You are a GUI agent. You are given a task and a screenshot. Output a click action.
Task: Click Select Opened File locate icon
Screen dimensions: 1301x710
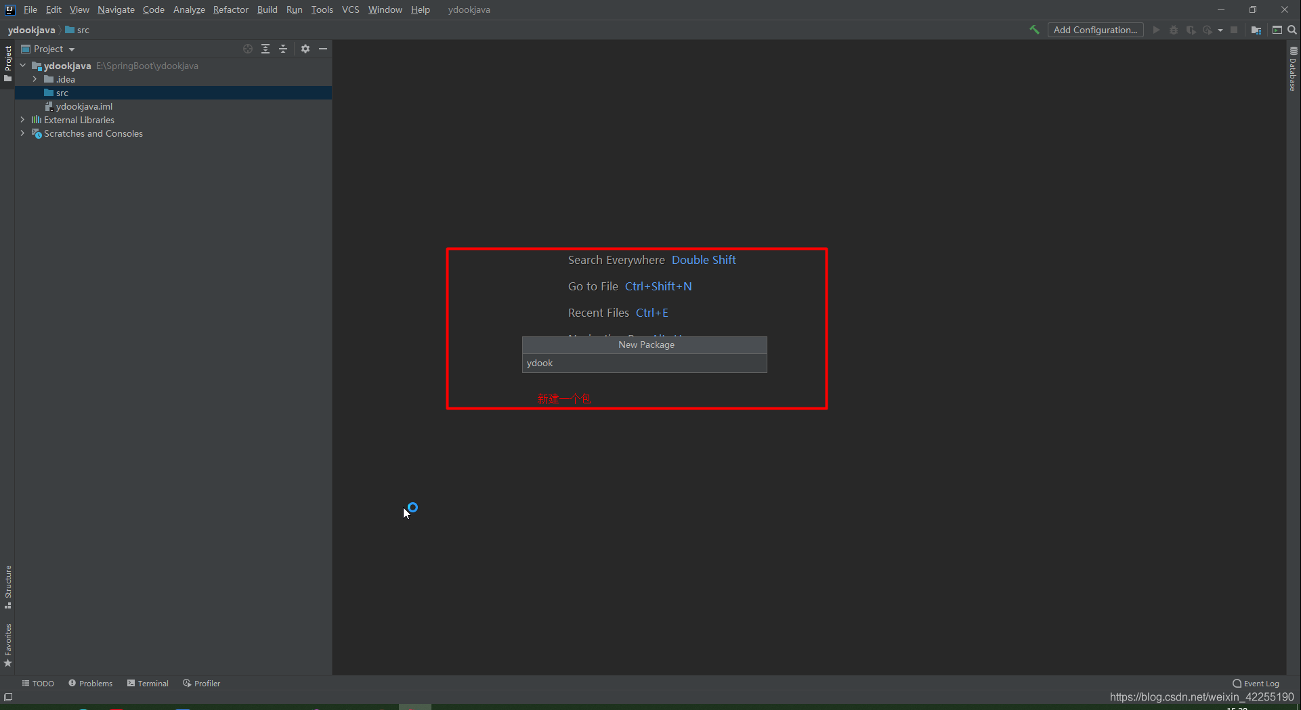(x=248, y=49)
